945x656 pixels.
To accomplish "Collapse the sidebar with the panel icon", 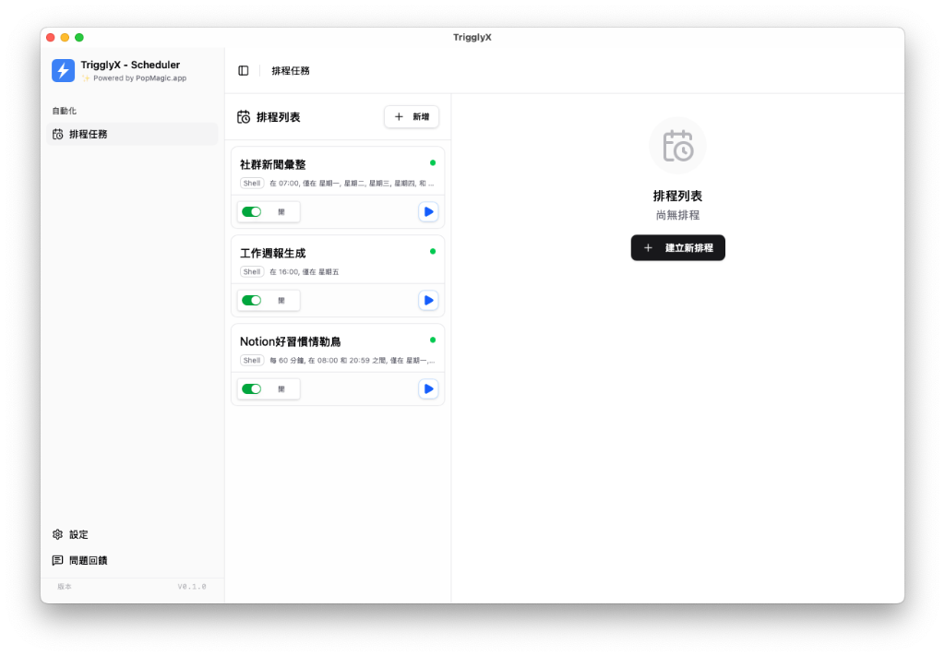I will 243,70.
